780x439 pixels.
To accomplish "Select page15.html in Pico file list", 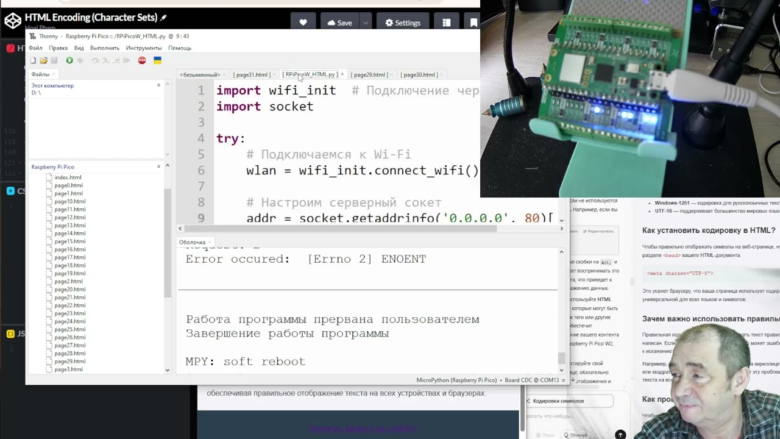I will tap(69, 241).
